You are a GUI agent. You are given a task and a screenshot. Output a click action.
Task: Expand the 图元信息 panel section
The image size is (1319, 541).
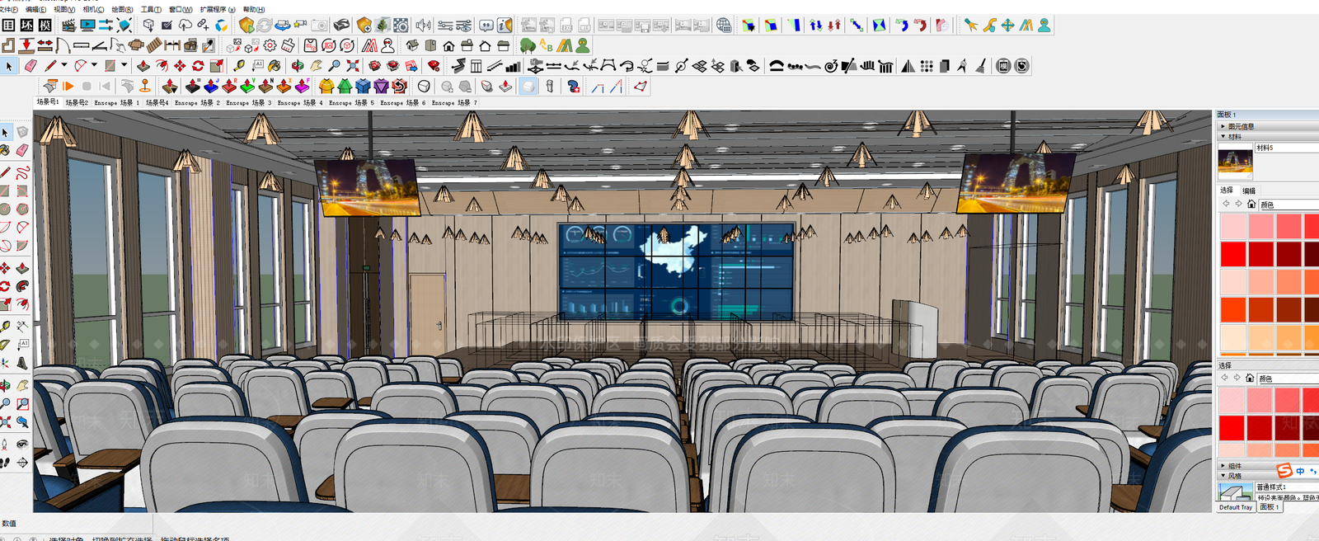1223,126
